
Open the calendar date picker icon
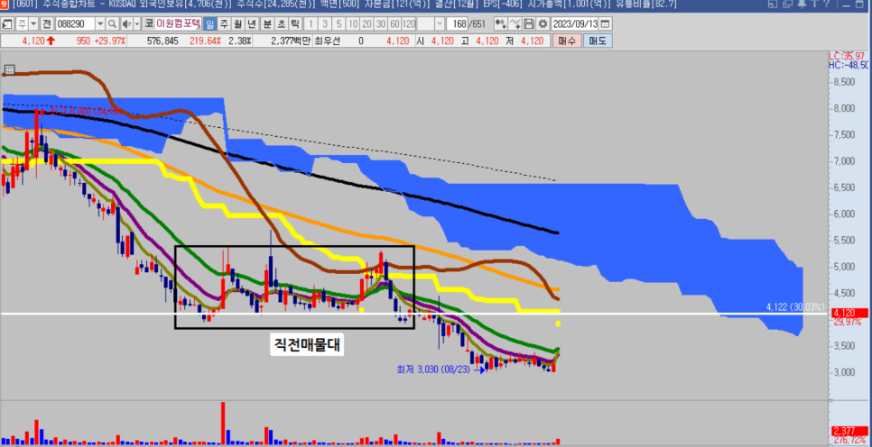pyautogui.click(x=605, y=23)
